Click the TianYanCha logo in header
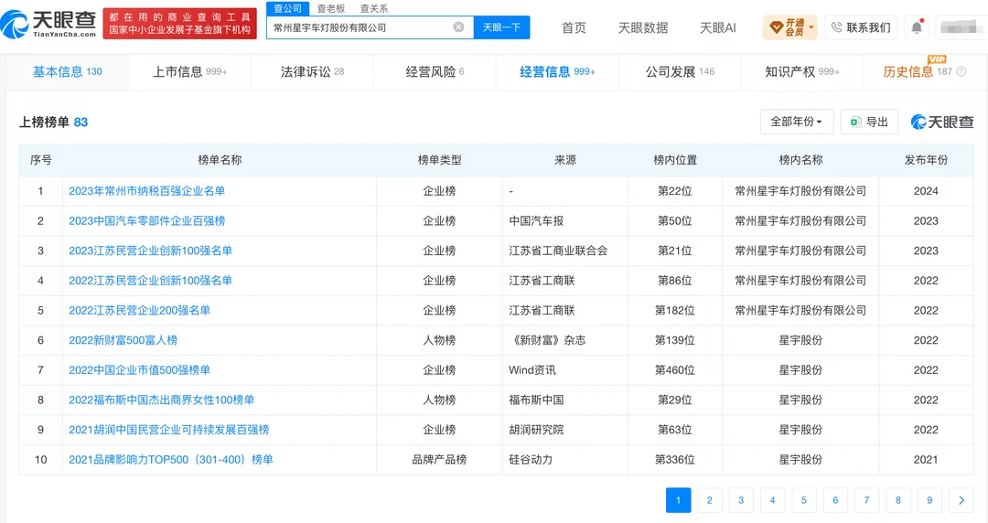The image size is (988, 523). (x=49, y=25)
